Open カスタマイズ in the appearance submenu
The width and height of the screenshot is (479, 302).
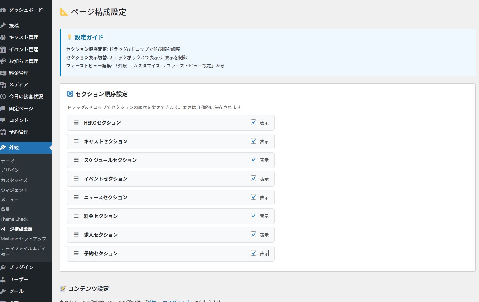[x=14, y=180]
